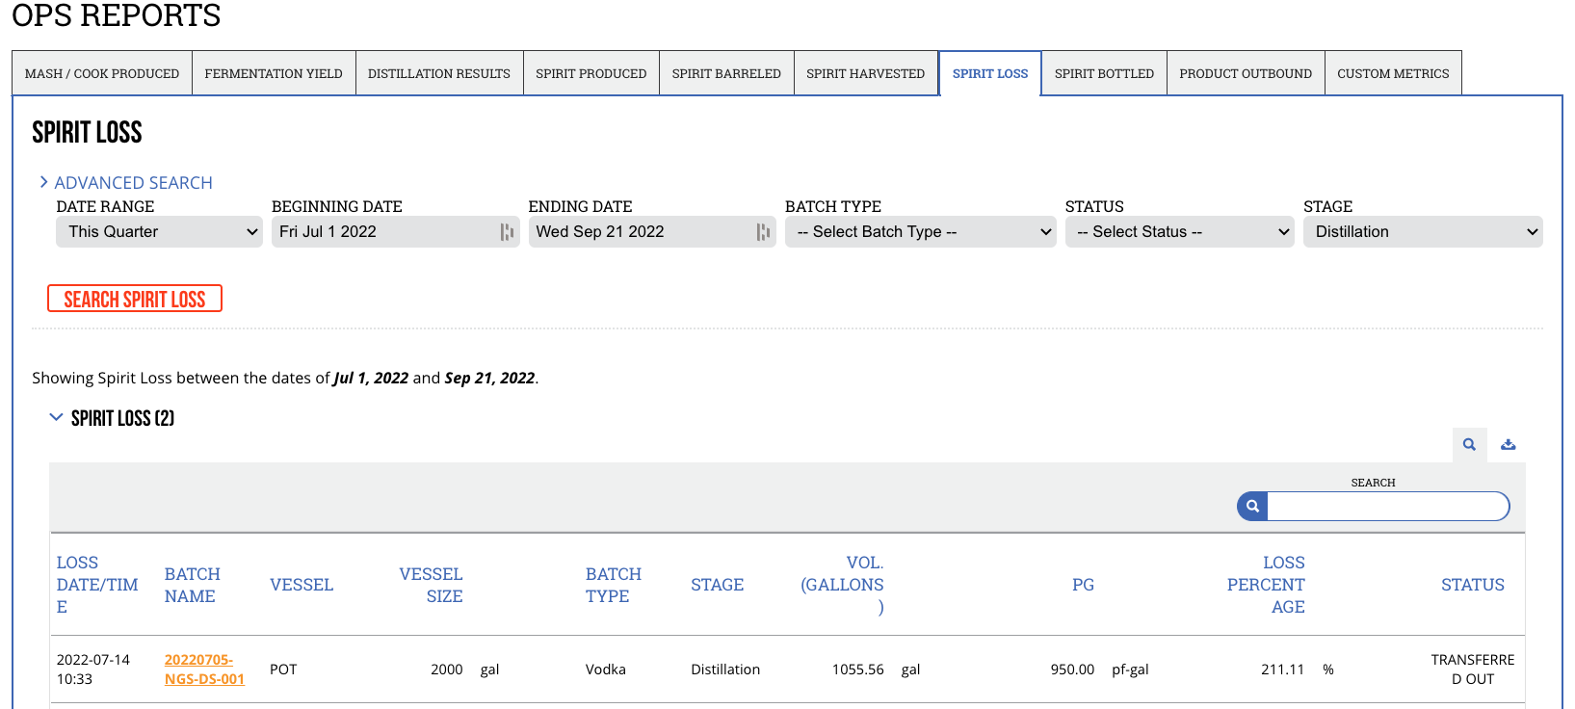Click the 950.00 PG value
The height and width of the screenshot is (709, 1575).
click(1072, 670)
